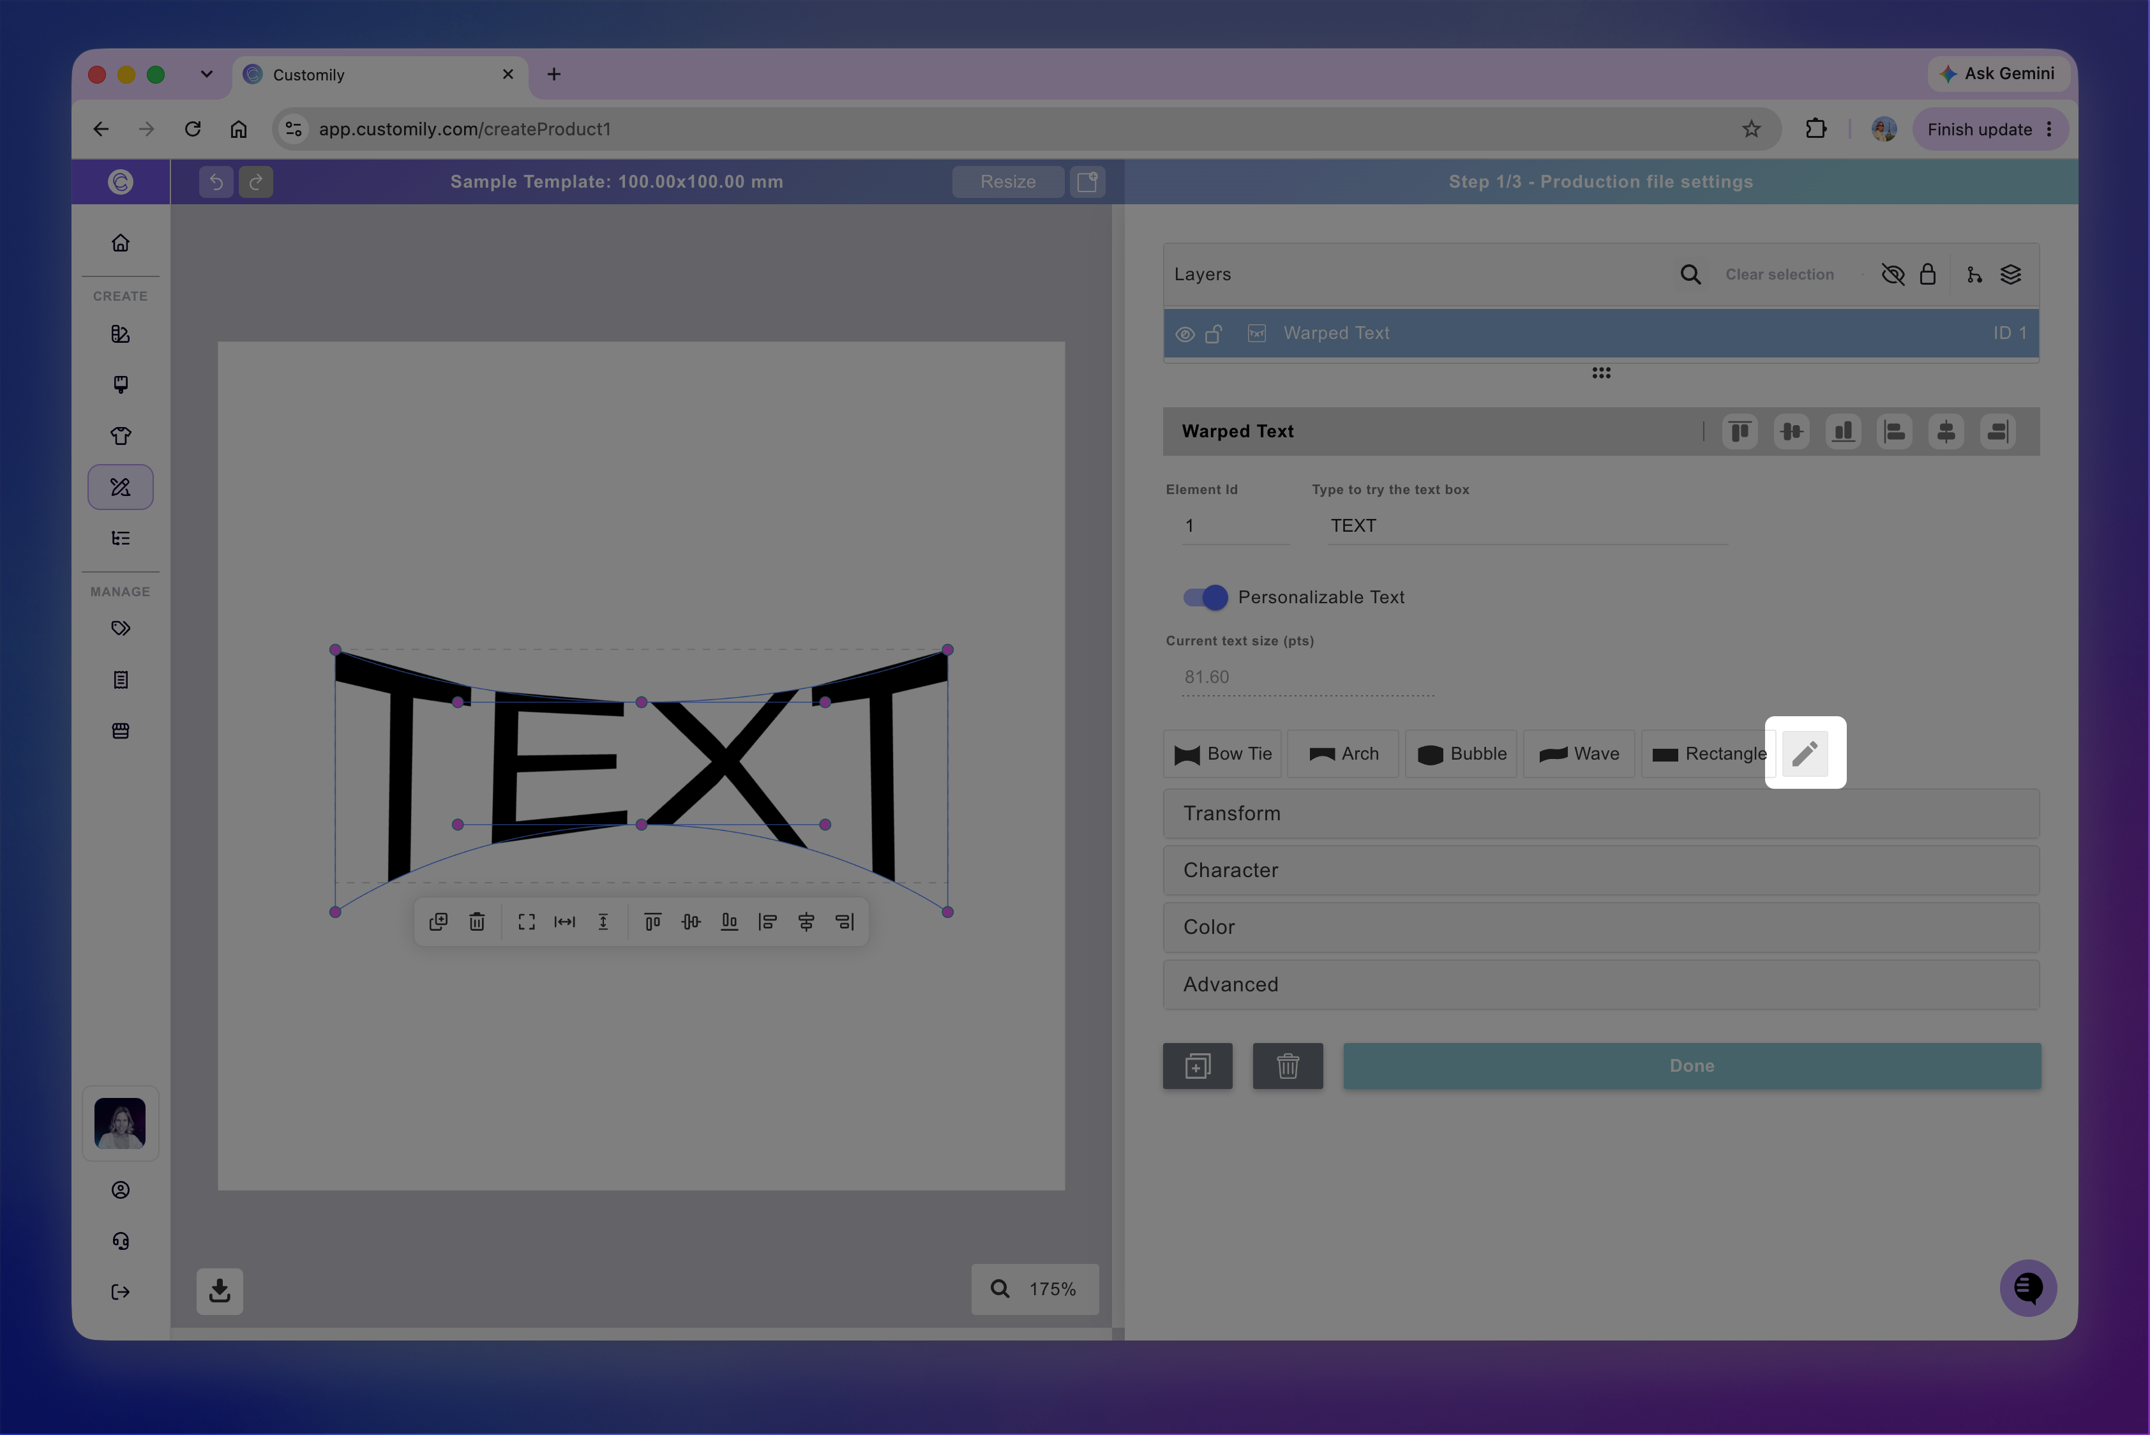
Task: Toggle the Personalizable Text switch
Action: (1205, 597)
